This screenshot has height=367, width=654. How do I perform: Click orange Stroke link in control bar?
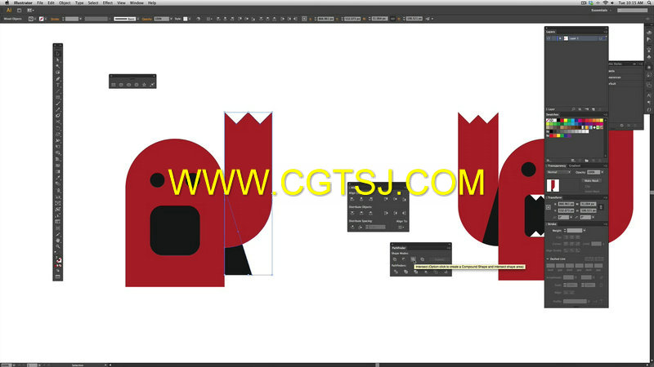pos(55,19)
